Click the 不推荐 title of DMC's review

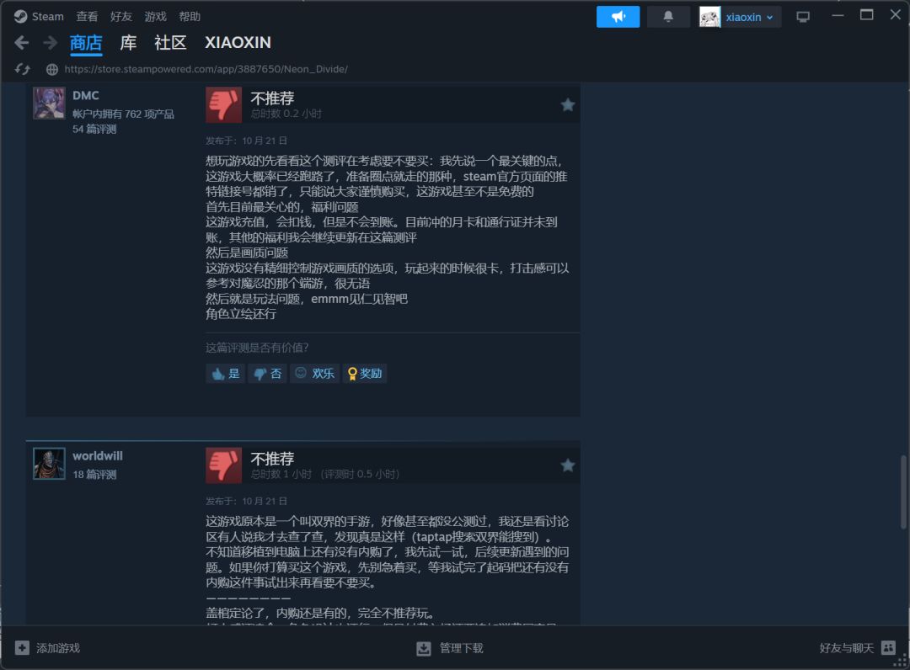(272, 98)
